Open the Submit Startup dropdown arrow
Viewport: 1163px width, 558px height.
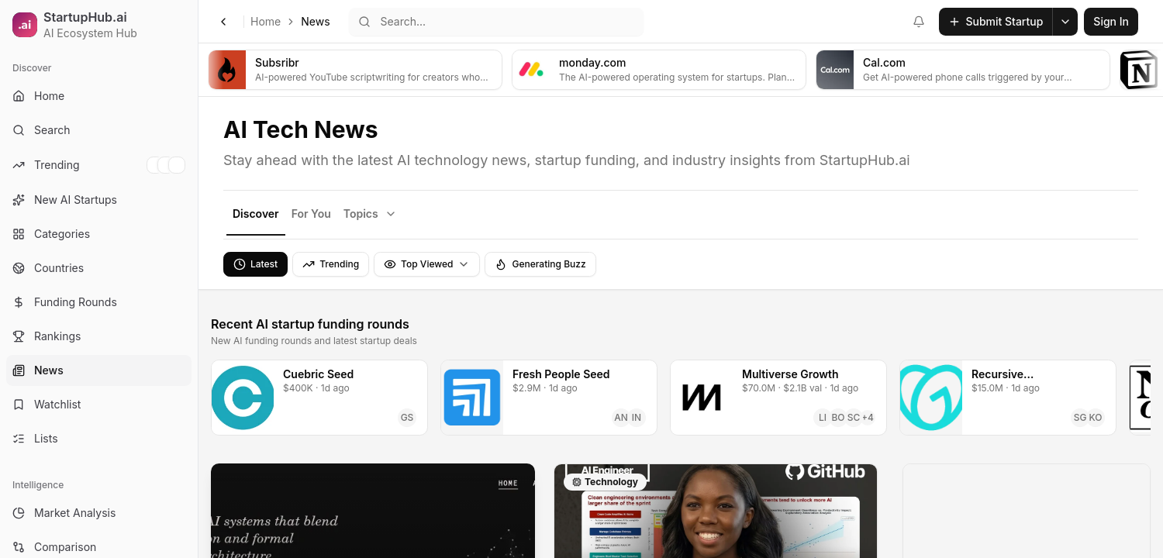pyautogui.click(x=1065, y=22)
